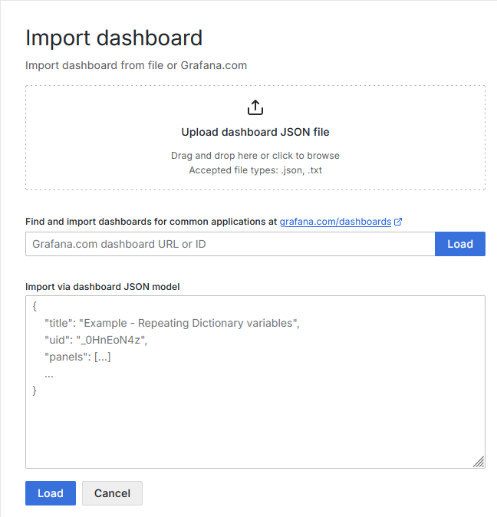The width and height of the screenshot is (497, 517).
Task: Click "Import dashboard from file or Grafana.com" subtitle
Action: (137, 65)
